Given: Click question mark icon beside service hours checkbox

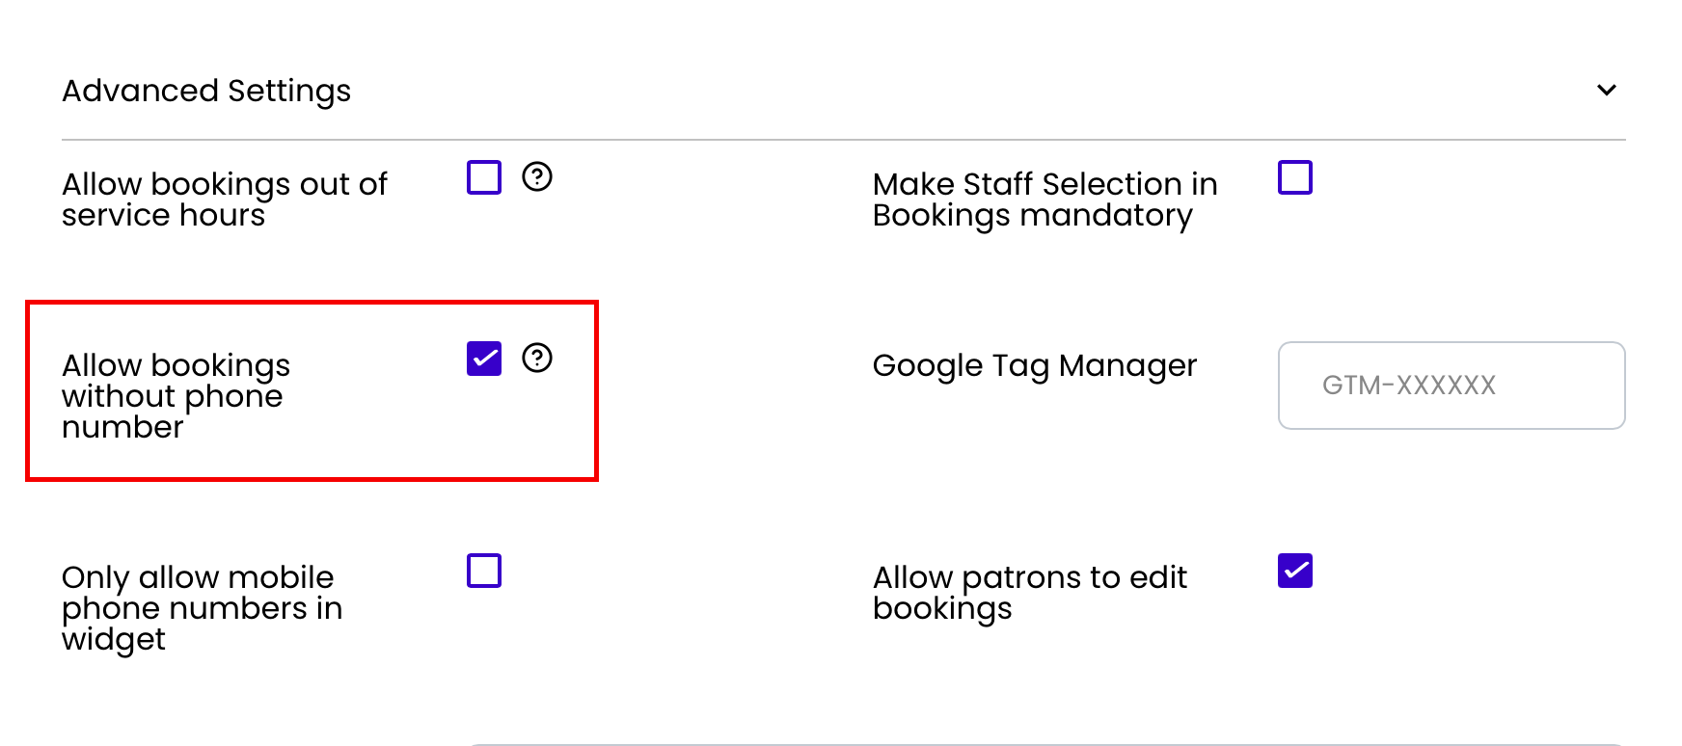Looking at the screenshot, I should point(537,177).
